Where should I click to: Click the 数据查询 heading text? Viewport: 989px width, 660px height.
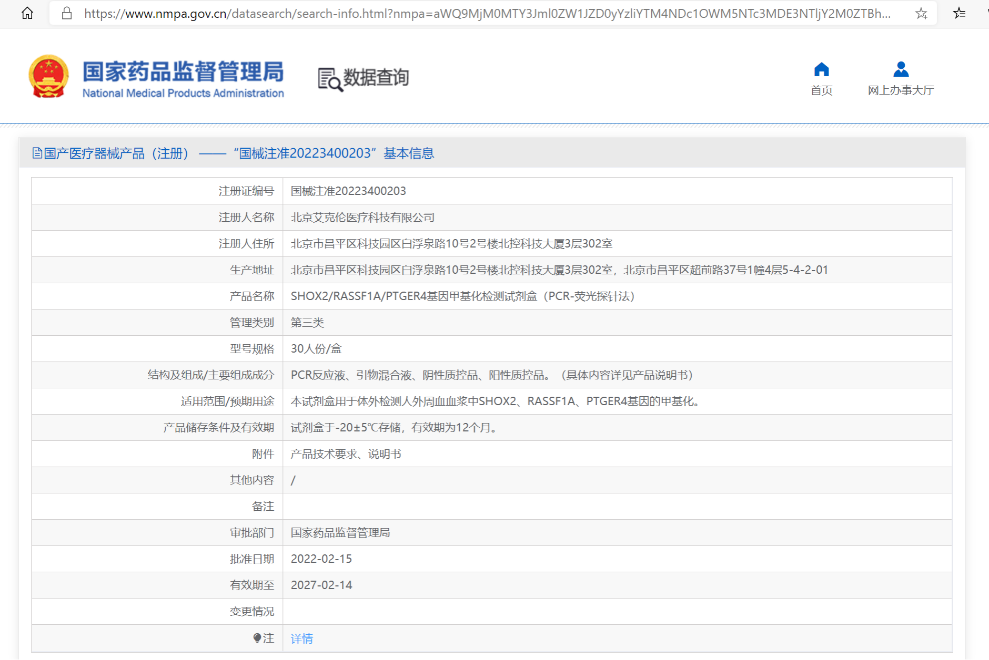click(376, 77)
